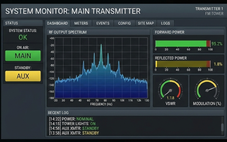Click the 95.2% forward power readout

217,44
